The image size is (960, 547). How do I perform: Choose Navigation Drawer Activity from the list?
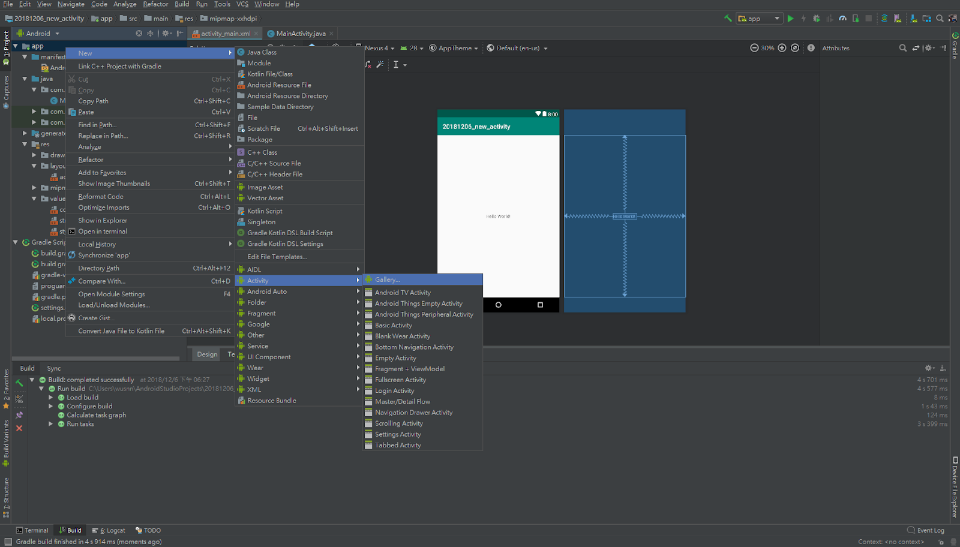413,412
